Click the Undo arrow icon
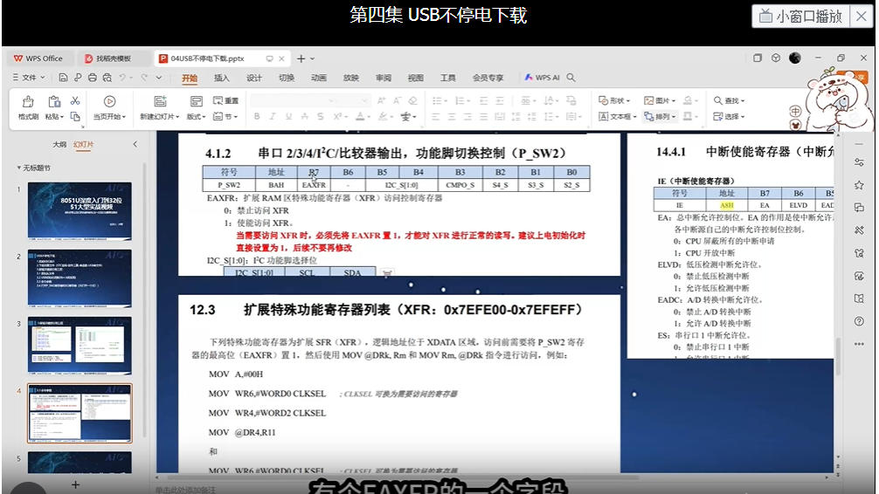This screenshot has width=879, height=494. (123, 78)
